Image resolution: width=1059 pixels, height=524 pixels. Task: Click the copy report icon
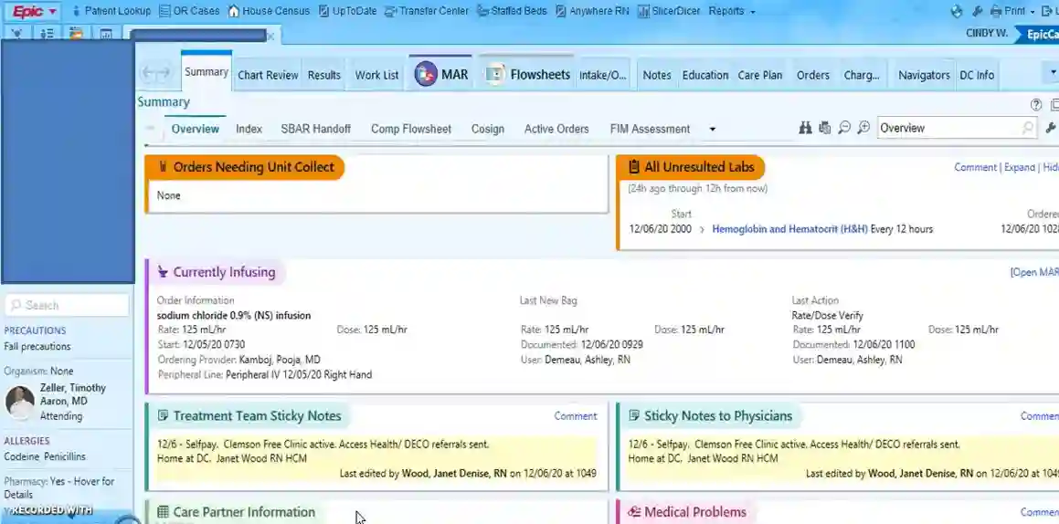click(x=825, y=128)
